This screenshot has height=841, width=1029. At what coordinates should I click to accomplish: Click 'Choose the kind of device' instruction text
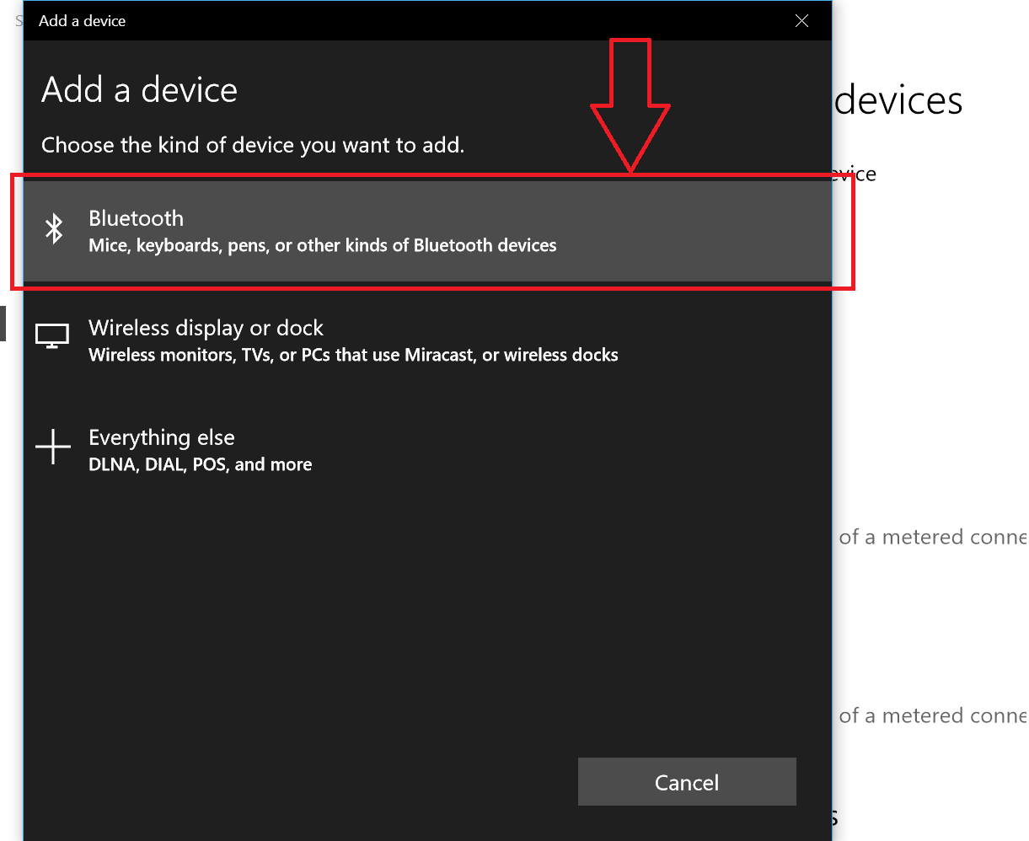tap(253, 145)
